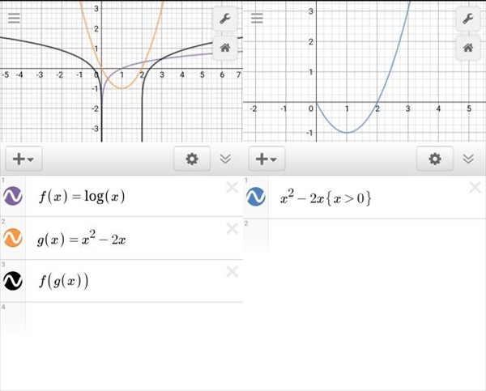Open the add item dropdown on right panel
486x391 pixels.
click(266, 159)
